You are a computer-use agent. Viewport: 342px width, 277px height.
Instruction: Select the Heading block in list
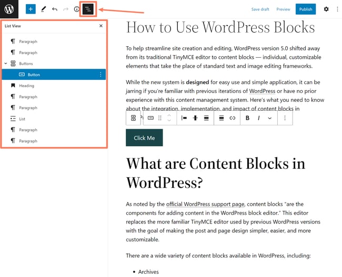click(26, 86)
